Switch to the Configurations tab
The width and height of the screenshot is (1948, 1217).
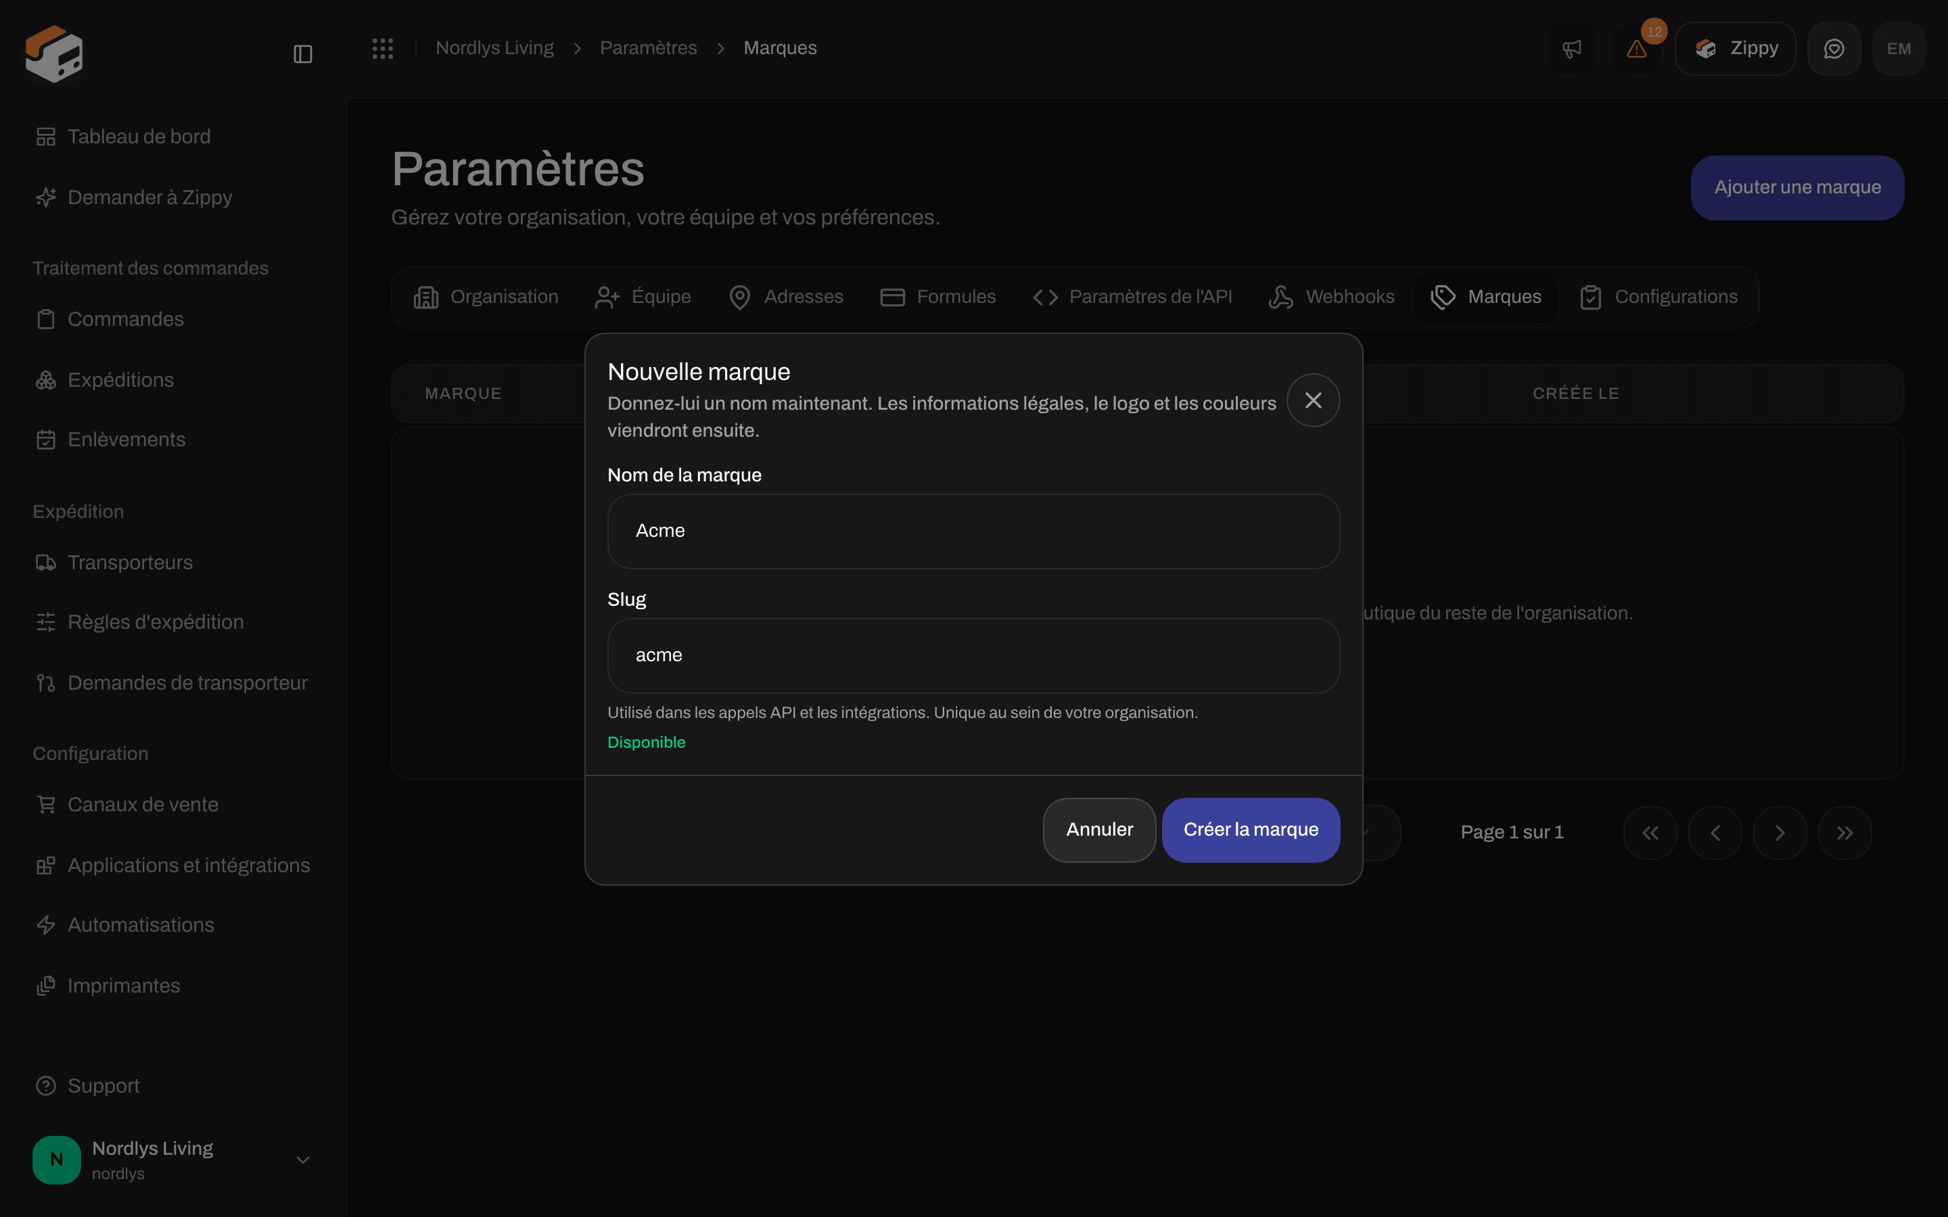pos(1659,297)
